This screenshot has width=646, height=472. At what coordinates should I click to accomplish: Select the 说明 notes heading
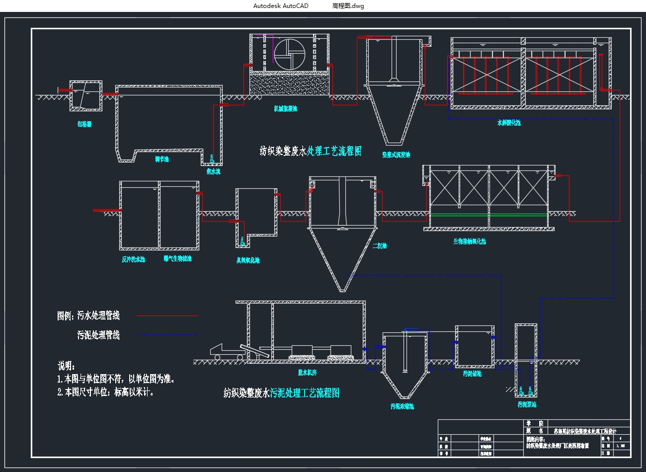click(x=67, y=366)
